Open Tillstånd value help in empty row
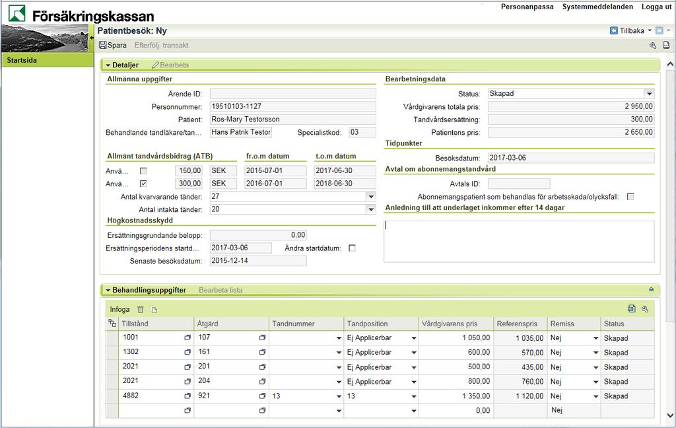The height and width of the screenshot is (428, 676). point(187,410)
